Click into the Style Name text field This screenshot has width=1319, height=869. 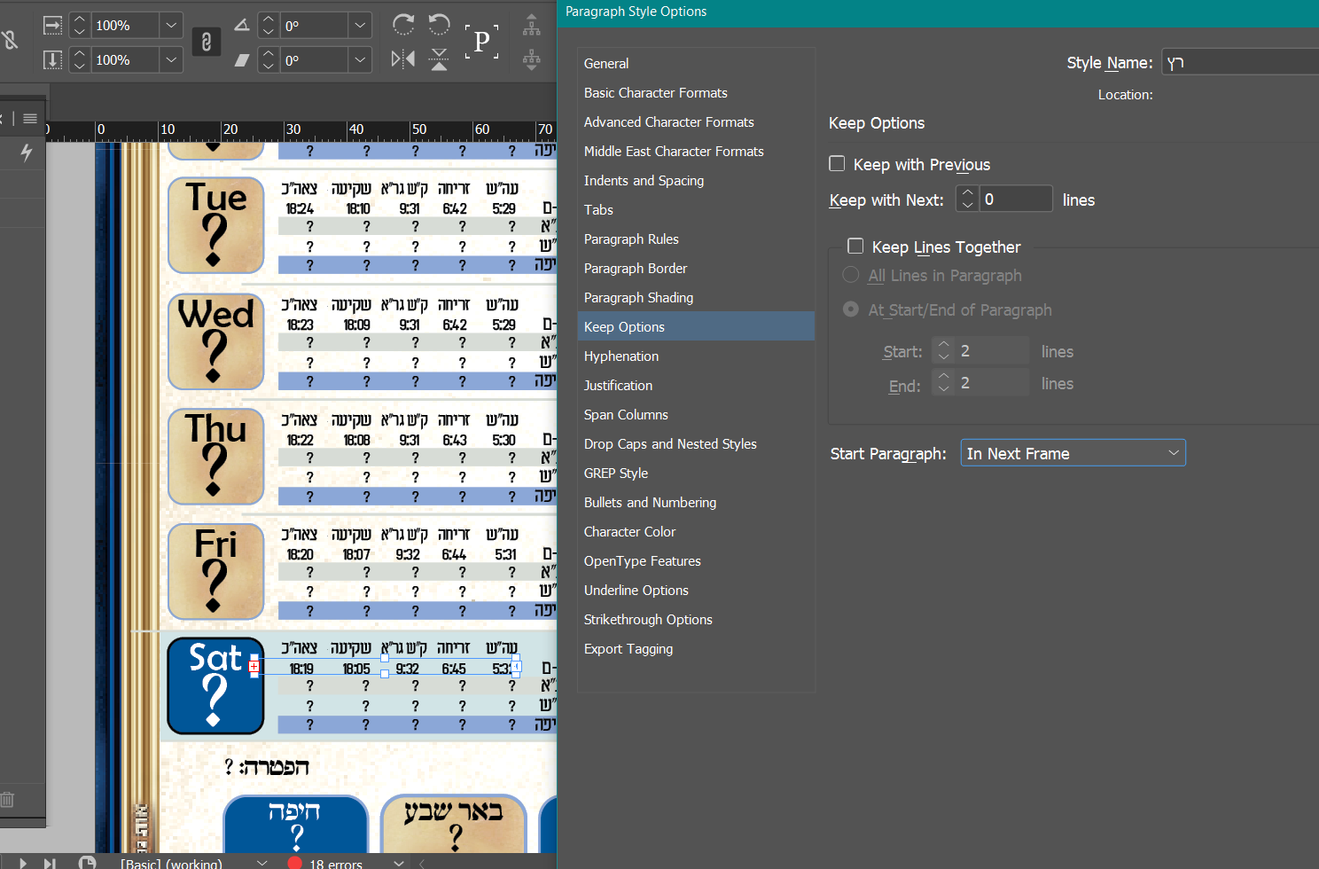(x=1241, y=63)
